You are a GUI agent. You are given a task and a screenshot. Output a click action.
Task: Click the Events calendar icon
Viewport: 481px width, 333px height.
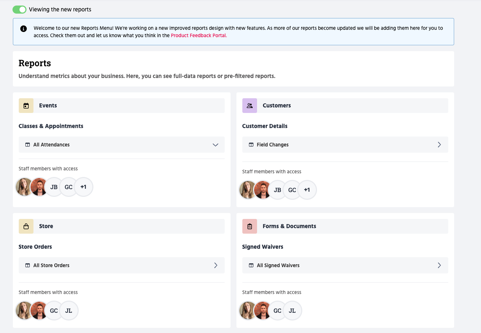coord(26,106)
